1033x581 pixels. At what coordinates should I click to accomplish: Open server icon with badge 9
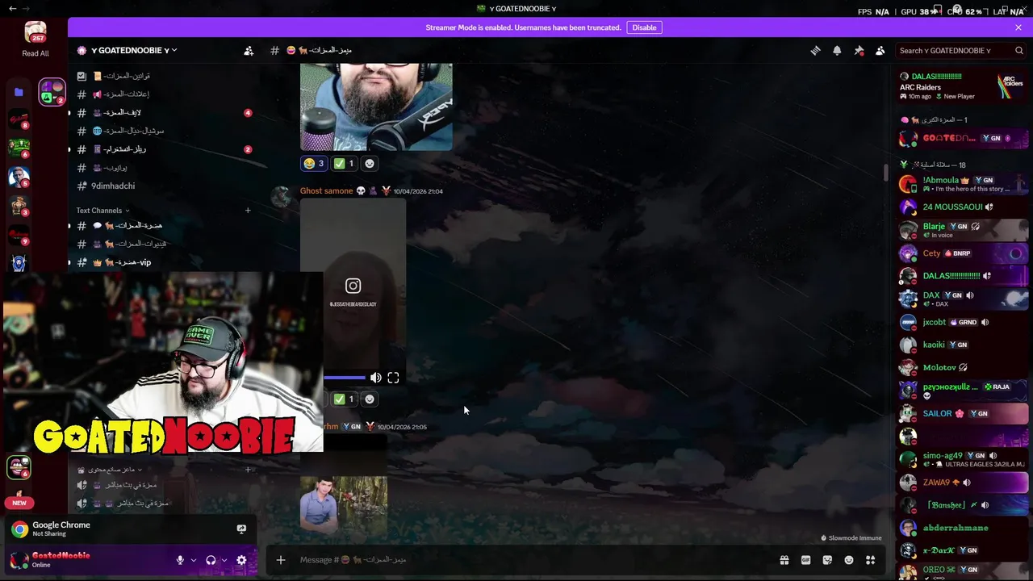19,235
